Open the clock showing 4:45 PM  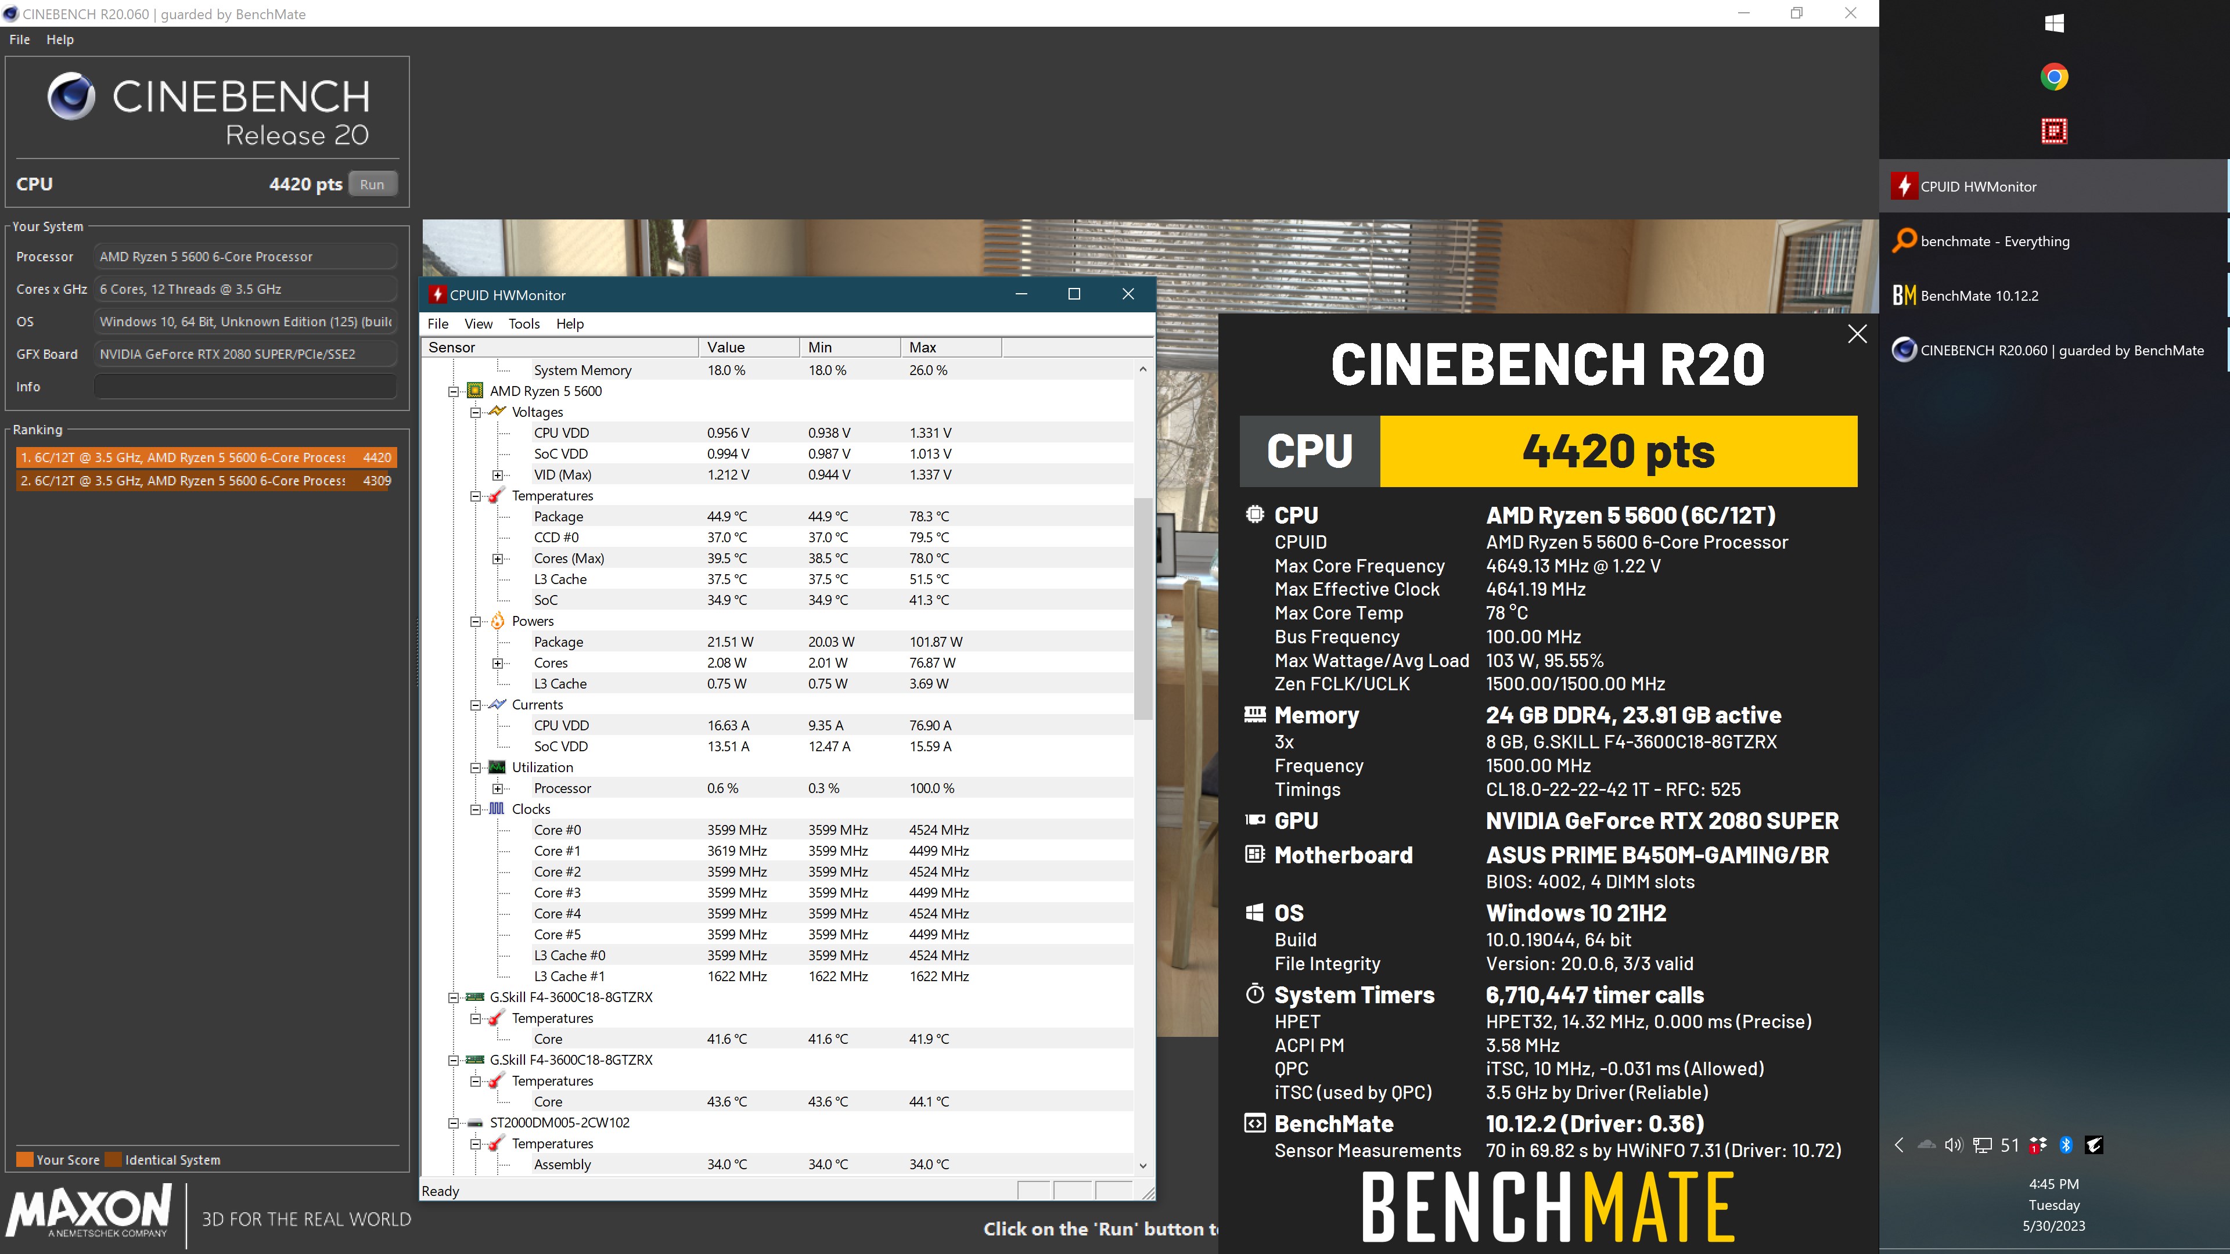click(2053, 1183)
